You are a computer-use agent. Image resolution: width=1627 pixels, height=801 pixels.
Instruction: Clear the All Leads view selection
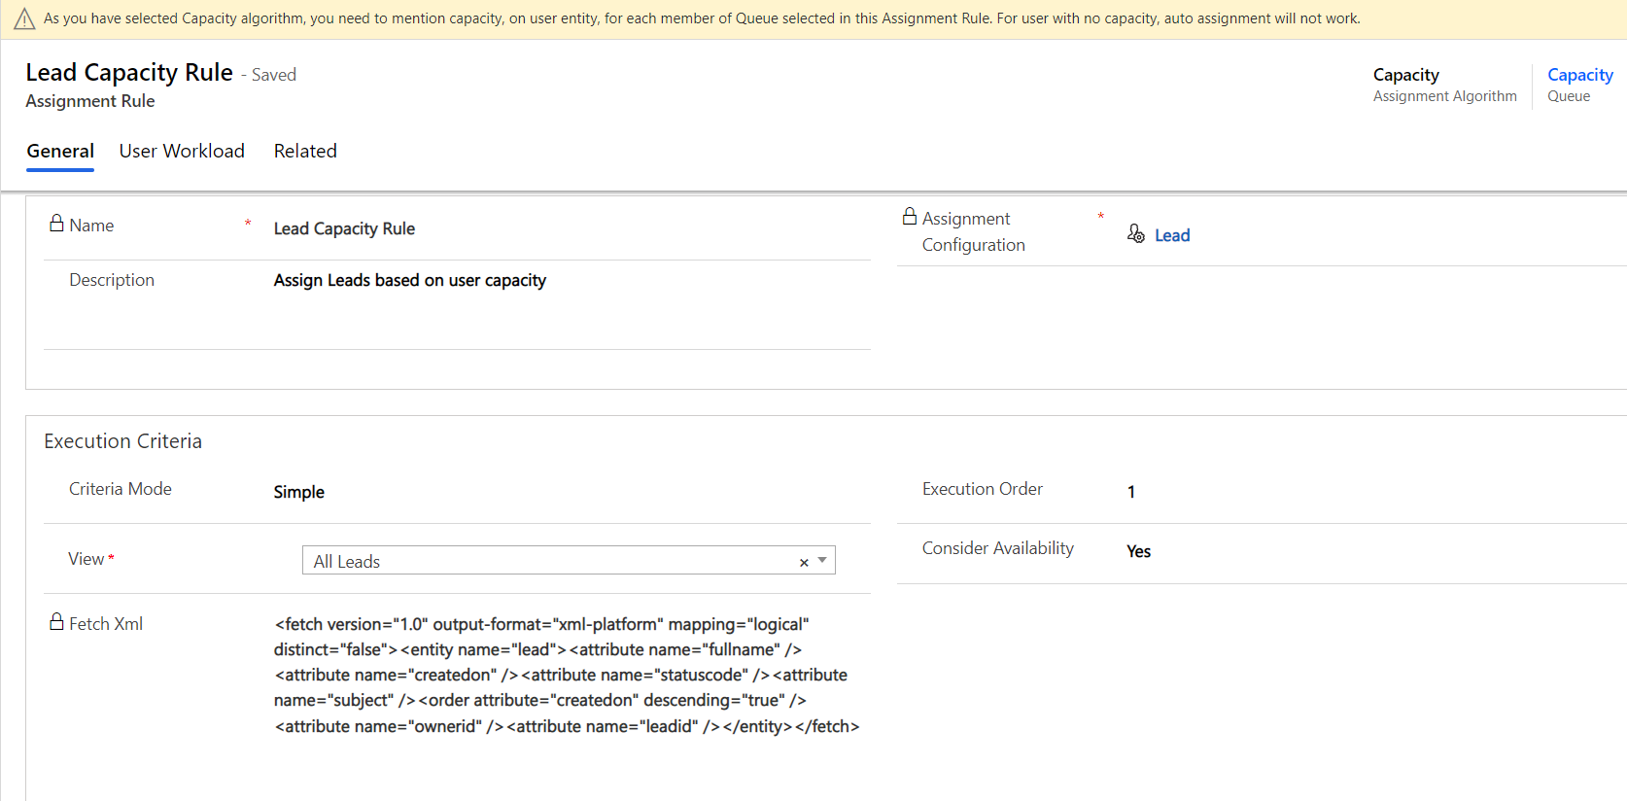point(804,562)
